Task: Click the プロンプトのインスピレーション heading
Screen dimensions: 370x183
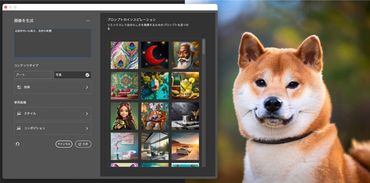Action: pyautogui.click(x=131, y=20)
